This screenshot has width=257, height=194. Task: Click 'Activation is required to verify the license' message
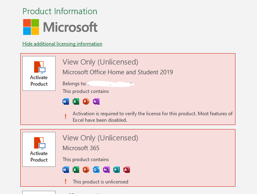(x=153, y=117)
